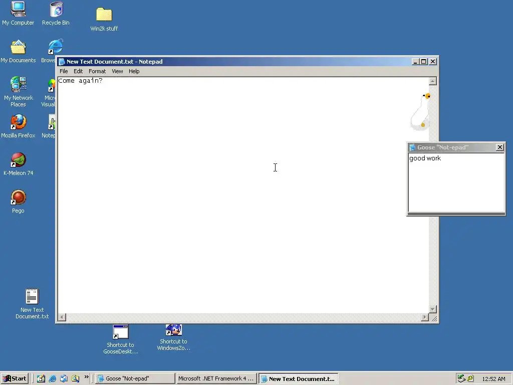Switch to Goose "Not-epad" taskbar button

[x=135, y=378]
